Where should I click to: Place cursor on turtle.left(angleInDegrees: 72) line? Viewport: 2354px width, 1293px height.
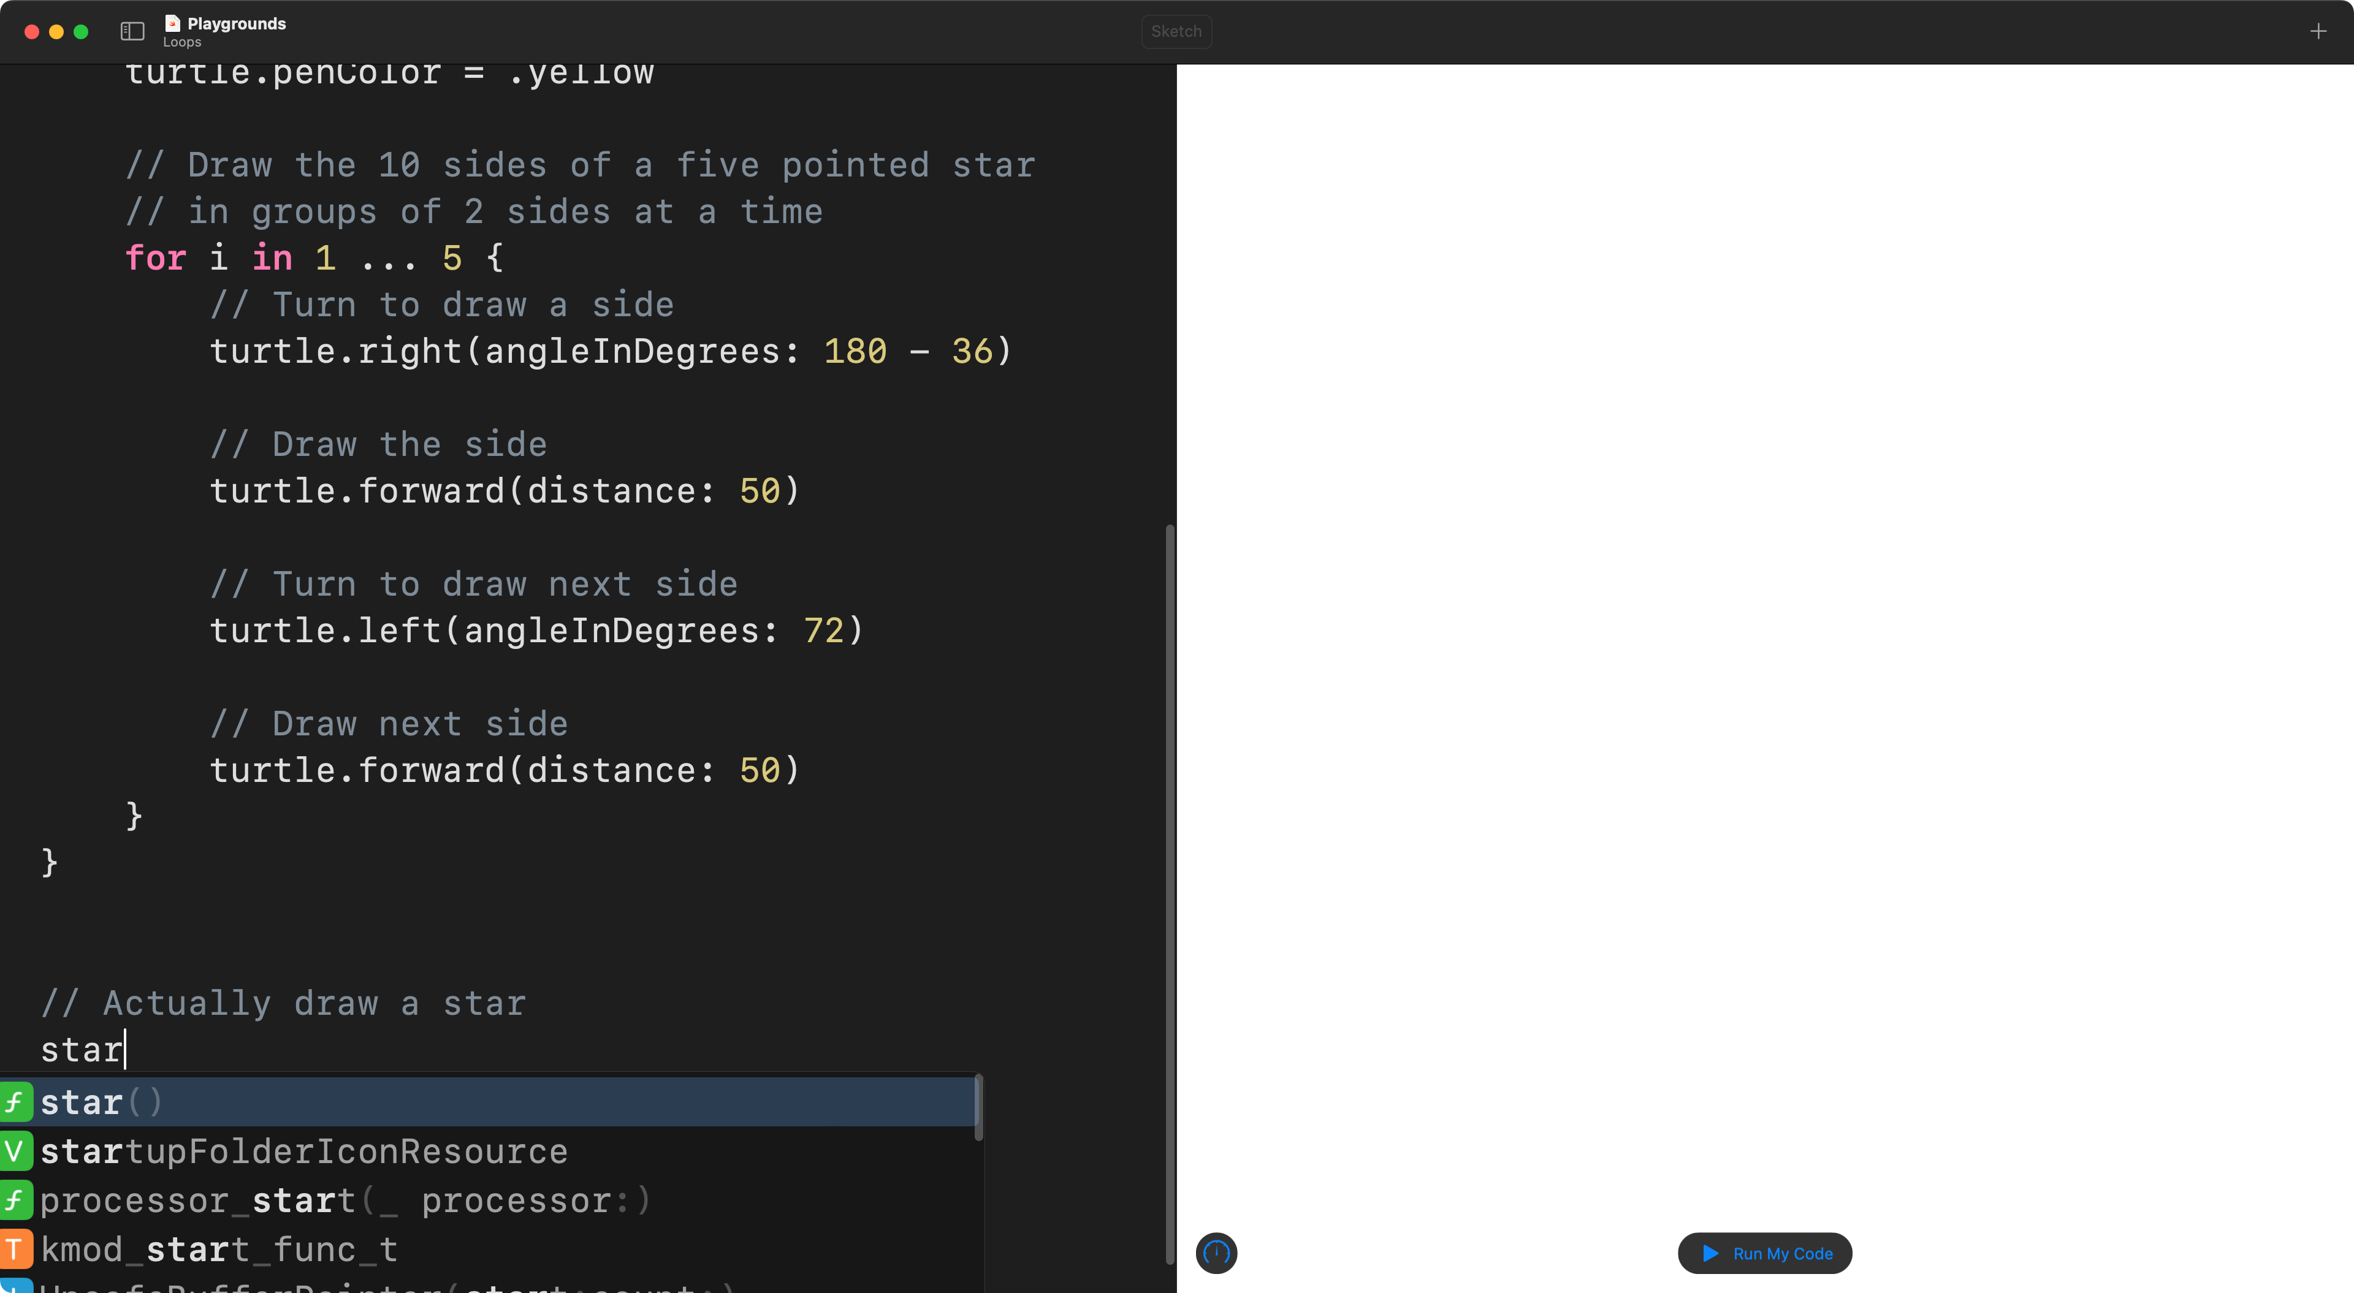tap(536, 631)
